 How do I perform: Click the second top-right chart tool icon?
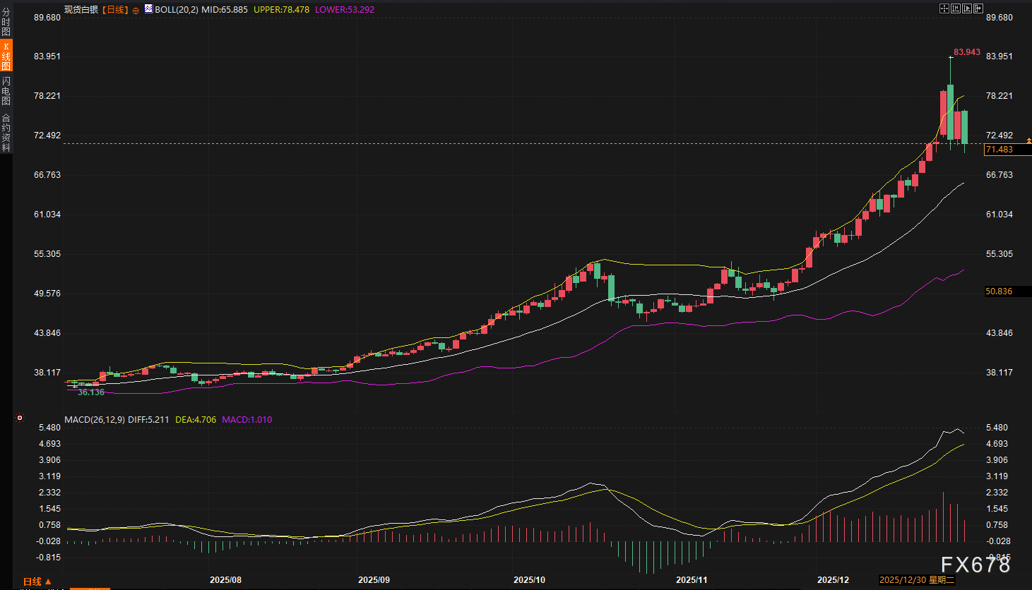pos(956,8)
